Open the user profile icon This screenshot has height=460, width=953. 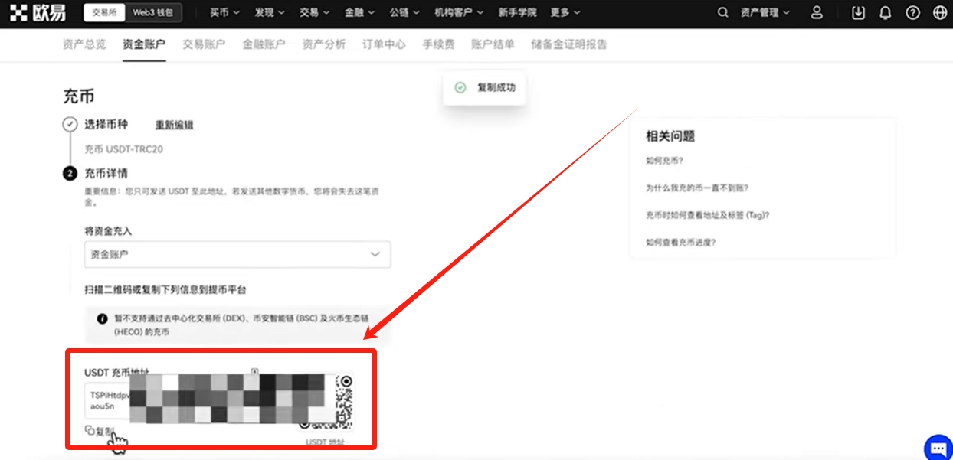(817, 13)
